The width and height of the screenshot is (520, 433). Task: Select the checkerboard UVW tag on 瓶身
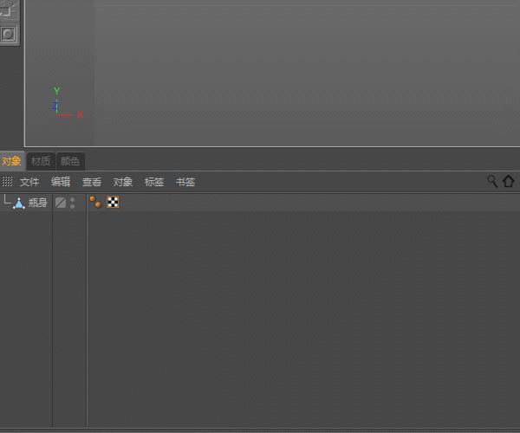[x=113, y=202]
